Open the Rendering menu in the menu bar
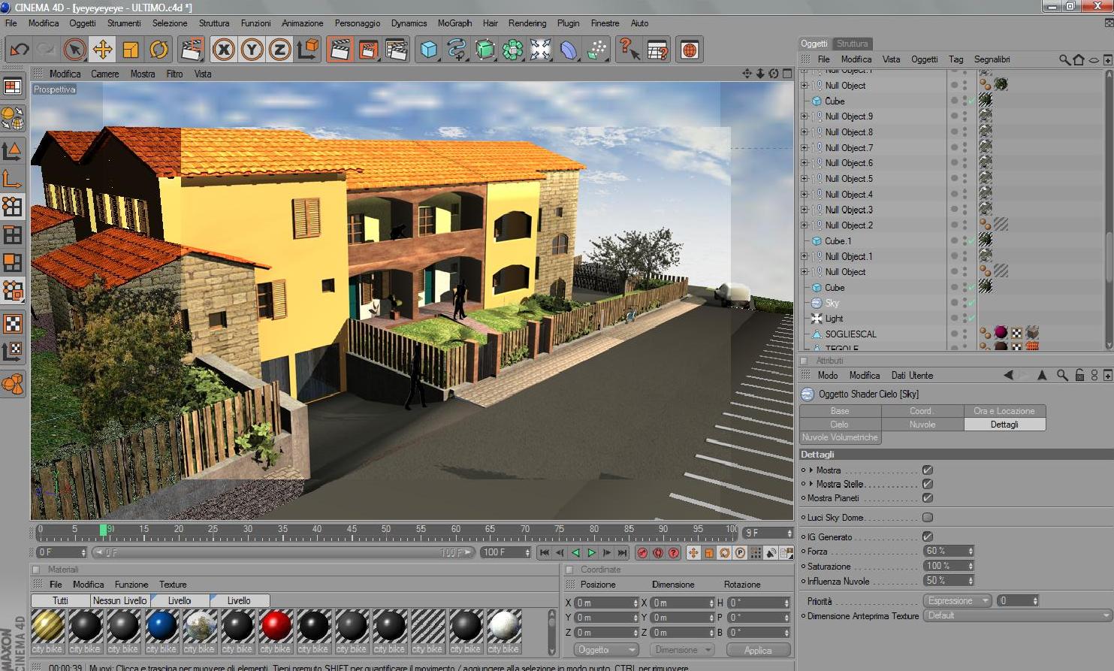 coord(527,23)
